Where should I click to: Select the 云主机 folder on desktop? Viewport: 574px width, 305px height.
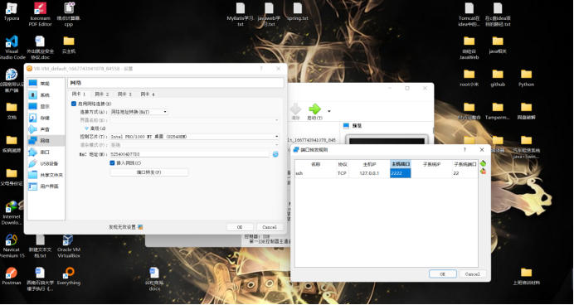69,45
